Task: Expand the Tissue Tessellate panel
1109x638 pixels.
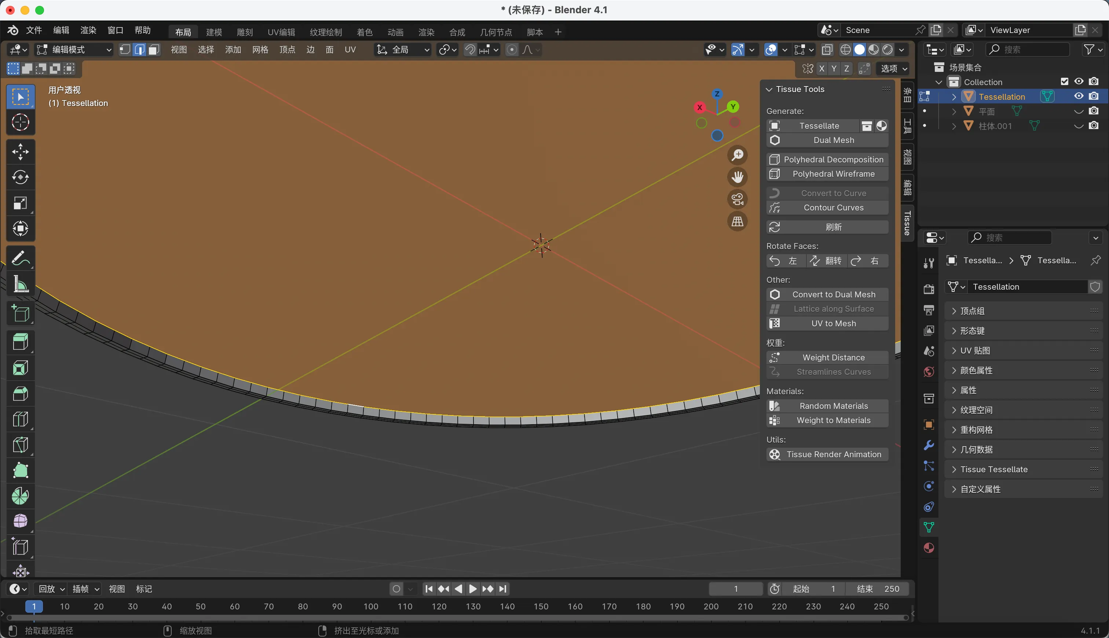Action: pos(994,469)
